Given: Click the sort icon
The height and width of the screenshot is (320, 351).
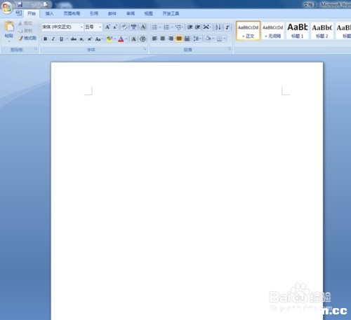Looking at the screenshot, I should (218, 27).
